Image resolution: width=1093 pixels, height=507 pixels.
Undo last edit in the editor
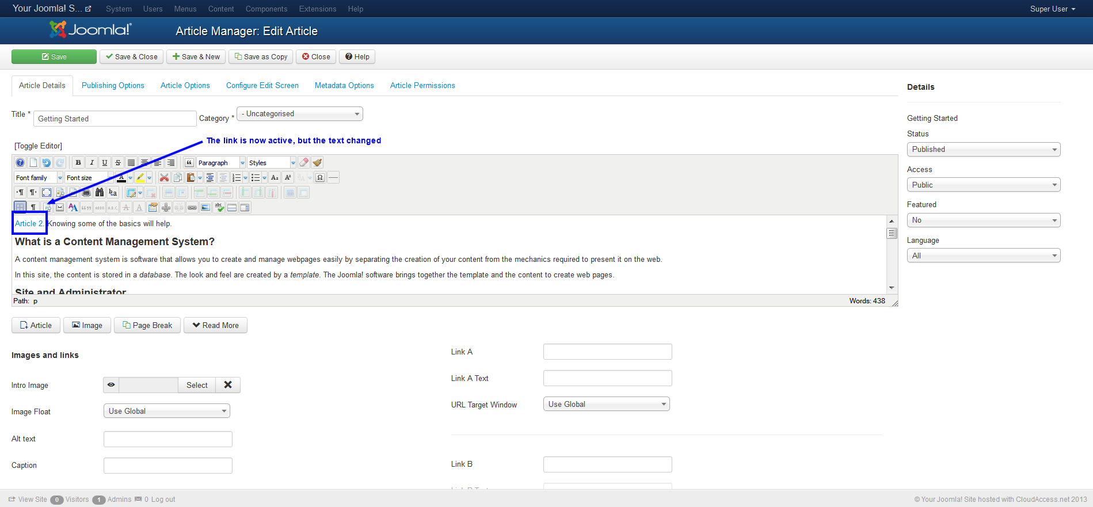pos(47,163)
